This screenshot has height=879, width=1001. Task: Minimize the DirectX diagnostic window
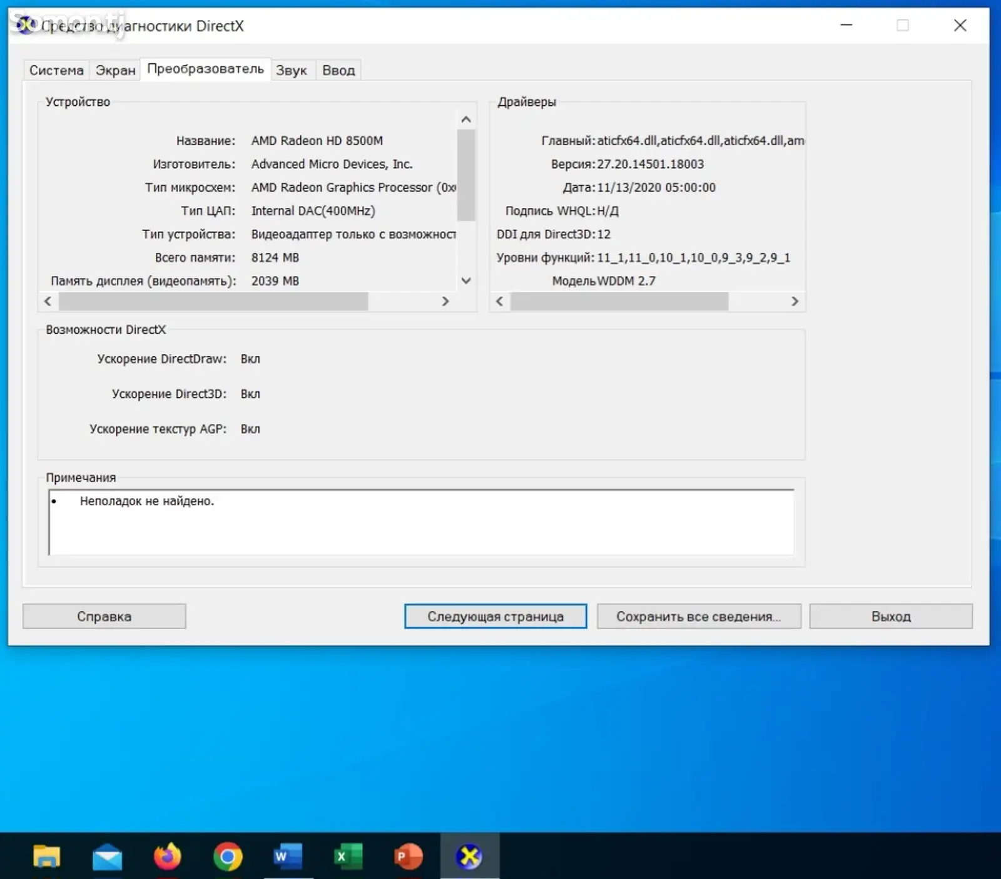coord(846,25)
